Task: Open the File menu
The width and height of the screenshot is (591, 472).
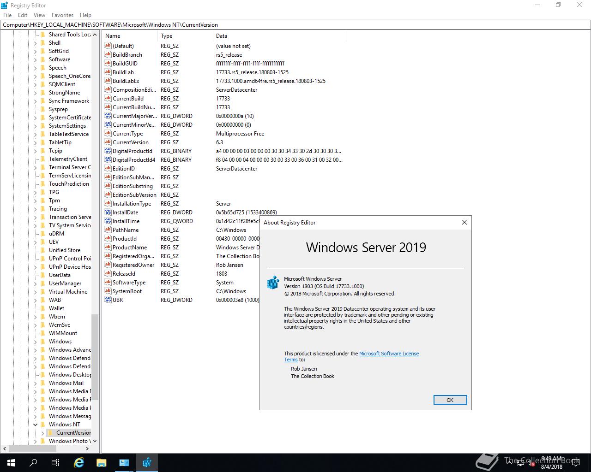Action: [7, 15]
